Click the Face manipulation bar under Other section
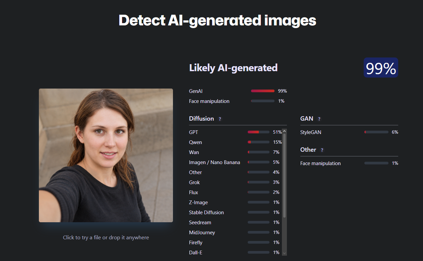Image resolution: width=423 pixels, height=261 pixels. click(376, 163)
